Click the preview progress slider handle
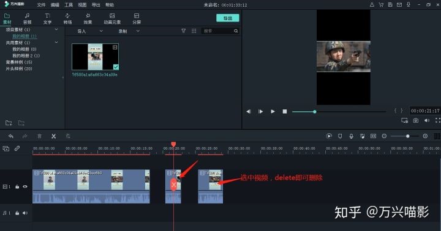 (x=315, y=112)
